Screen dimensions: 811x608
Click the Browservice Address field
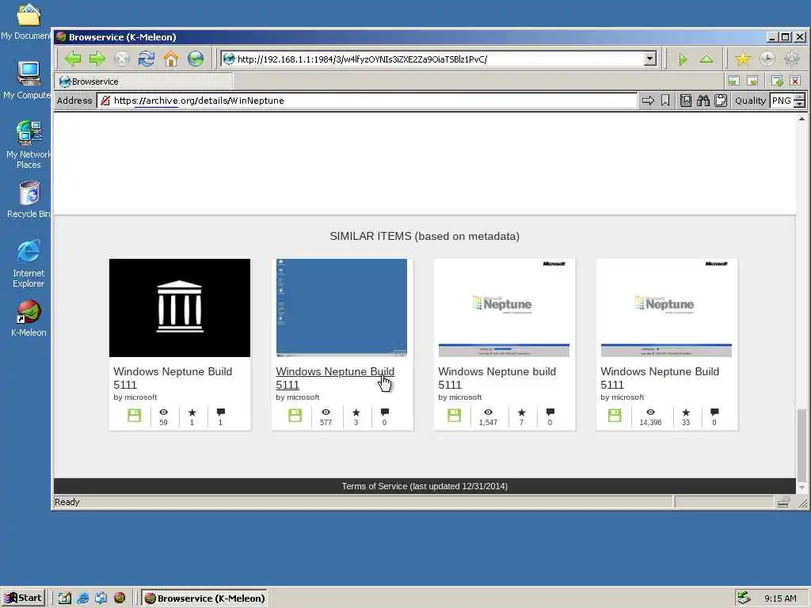pos(367,101)
